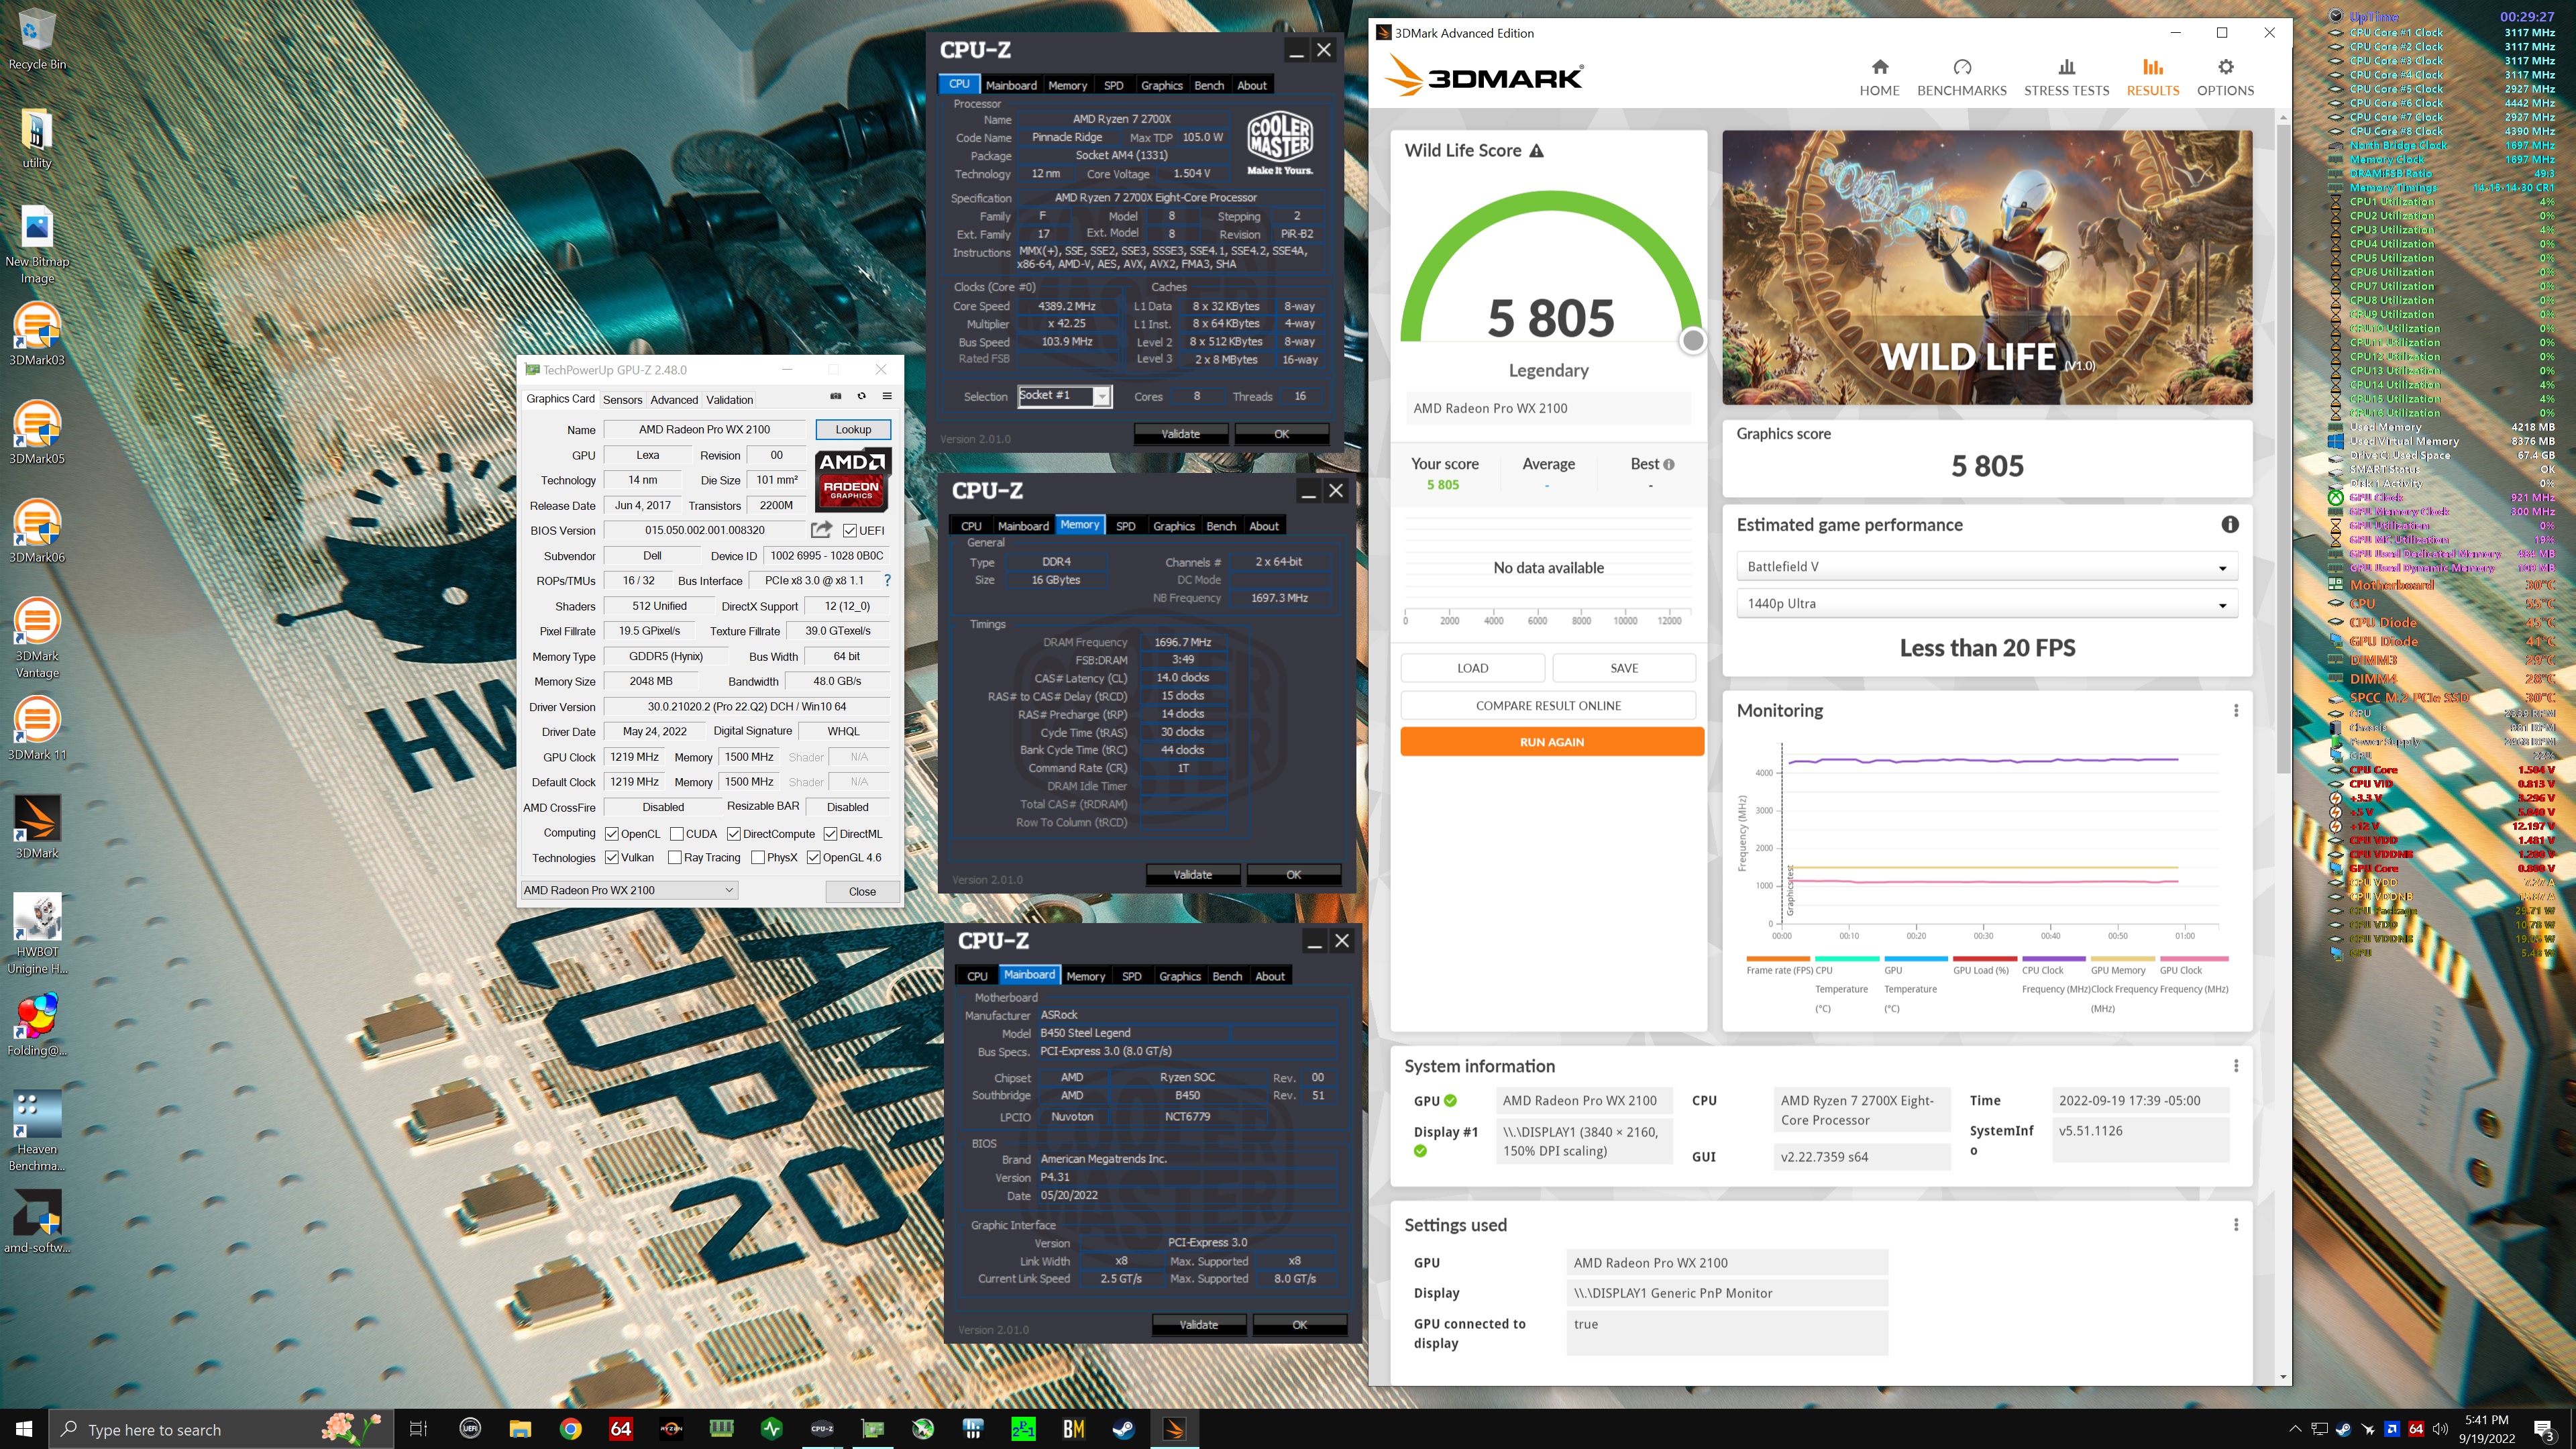This screenshot has height=1449, width=2576.
Task: Click the Close button in GPU-Z
Action: coord(862,891)
